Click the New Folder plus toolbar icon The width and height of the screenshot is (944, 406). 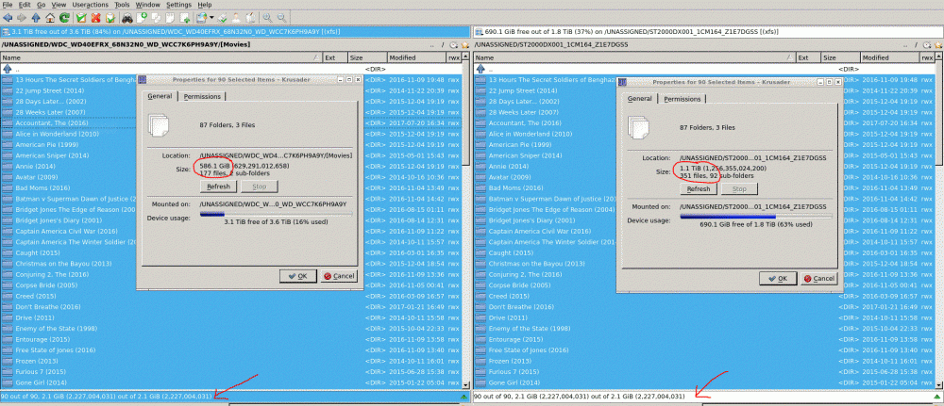click(185, 17)
